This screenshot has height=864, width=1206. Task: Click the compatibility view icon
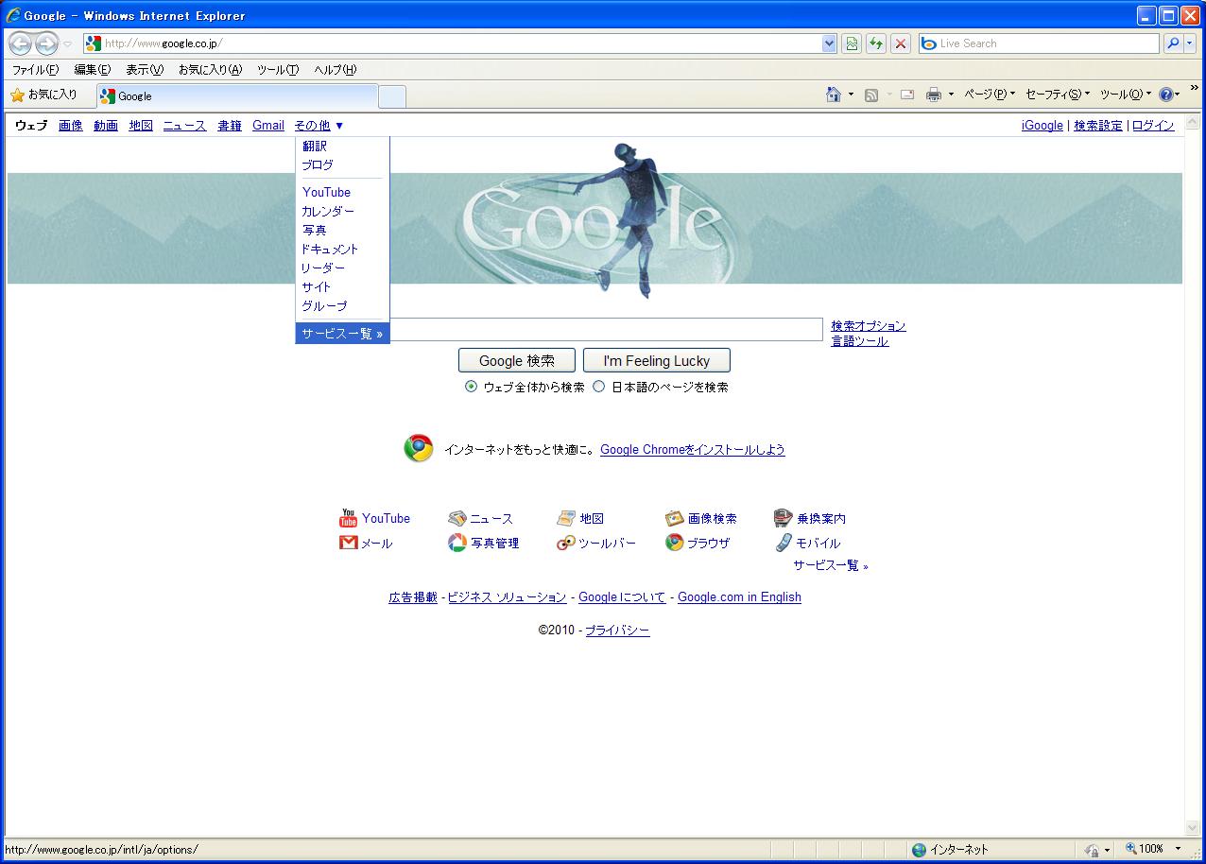point(852,43)
